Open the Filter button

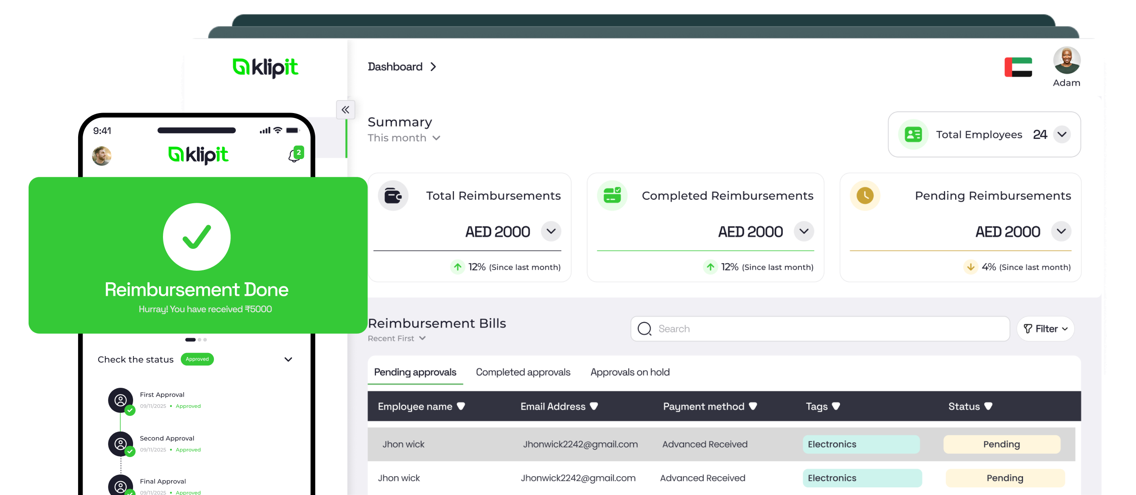tap(1045, 329)
